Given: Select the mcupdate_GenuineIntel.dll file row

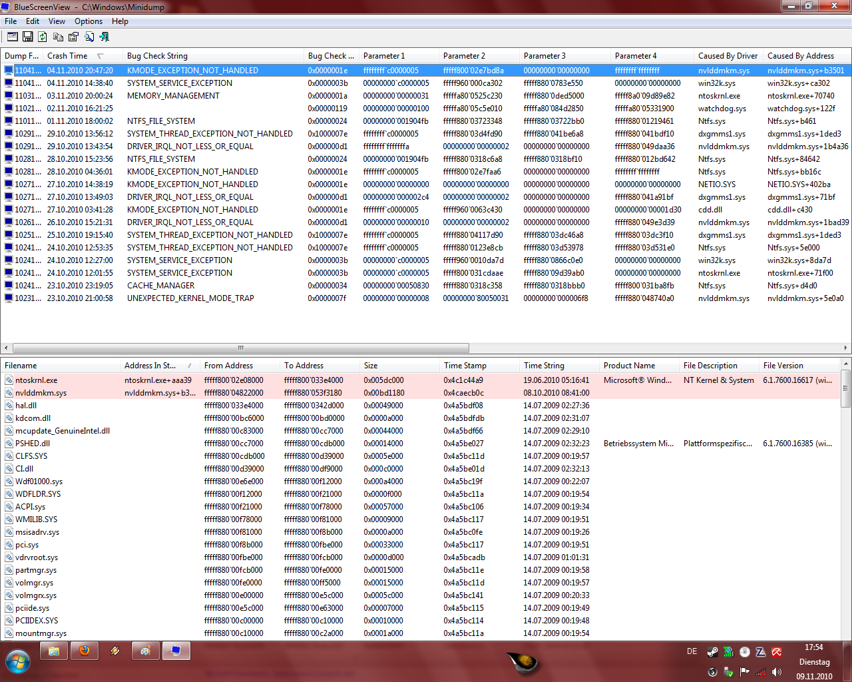Looking at the screenshot, I should coord(420,430).
